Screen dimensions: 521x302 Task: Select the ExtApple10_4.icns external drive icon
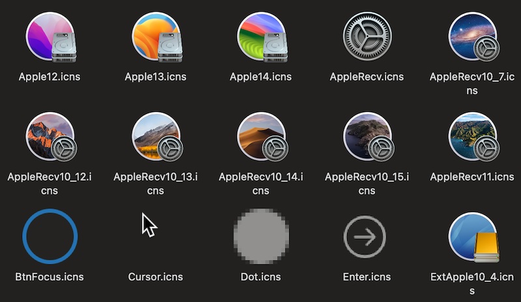click(x=473, y=237)
